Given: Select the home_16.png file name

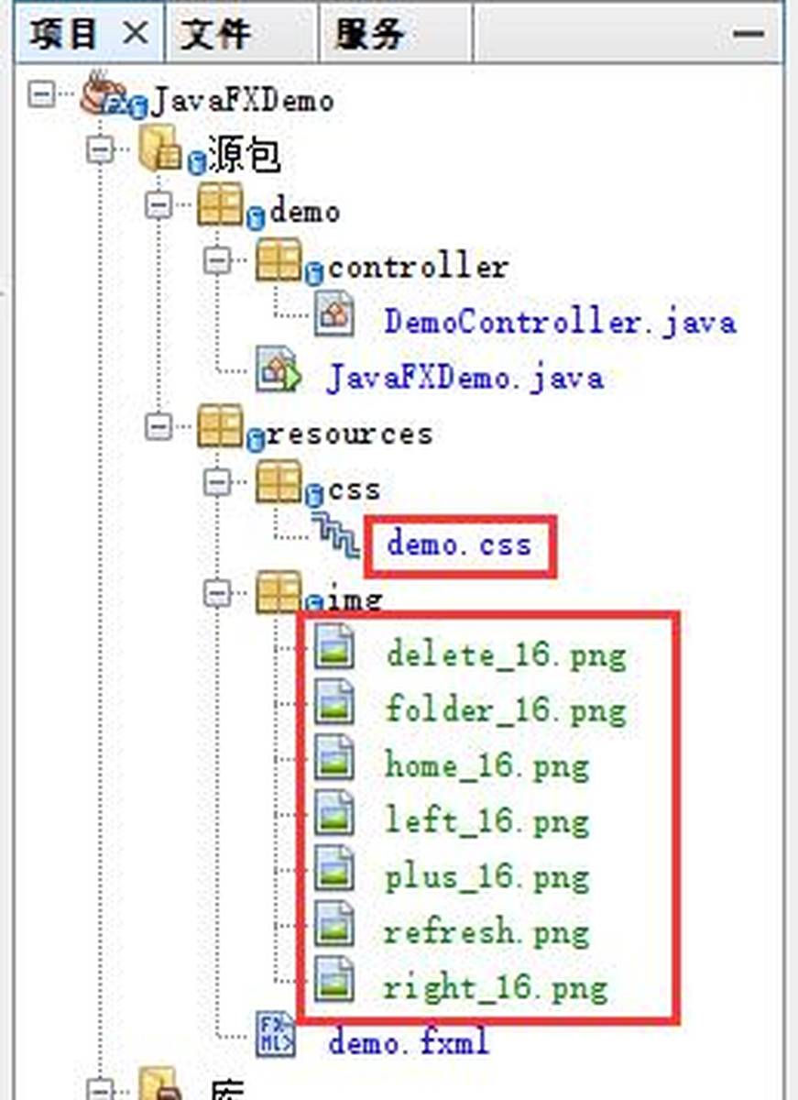Looking at the screenshot, I should coord(487,768).
